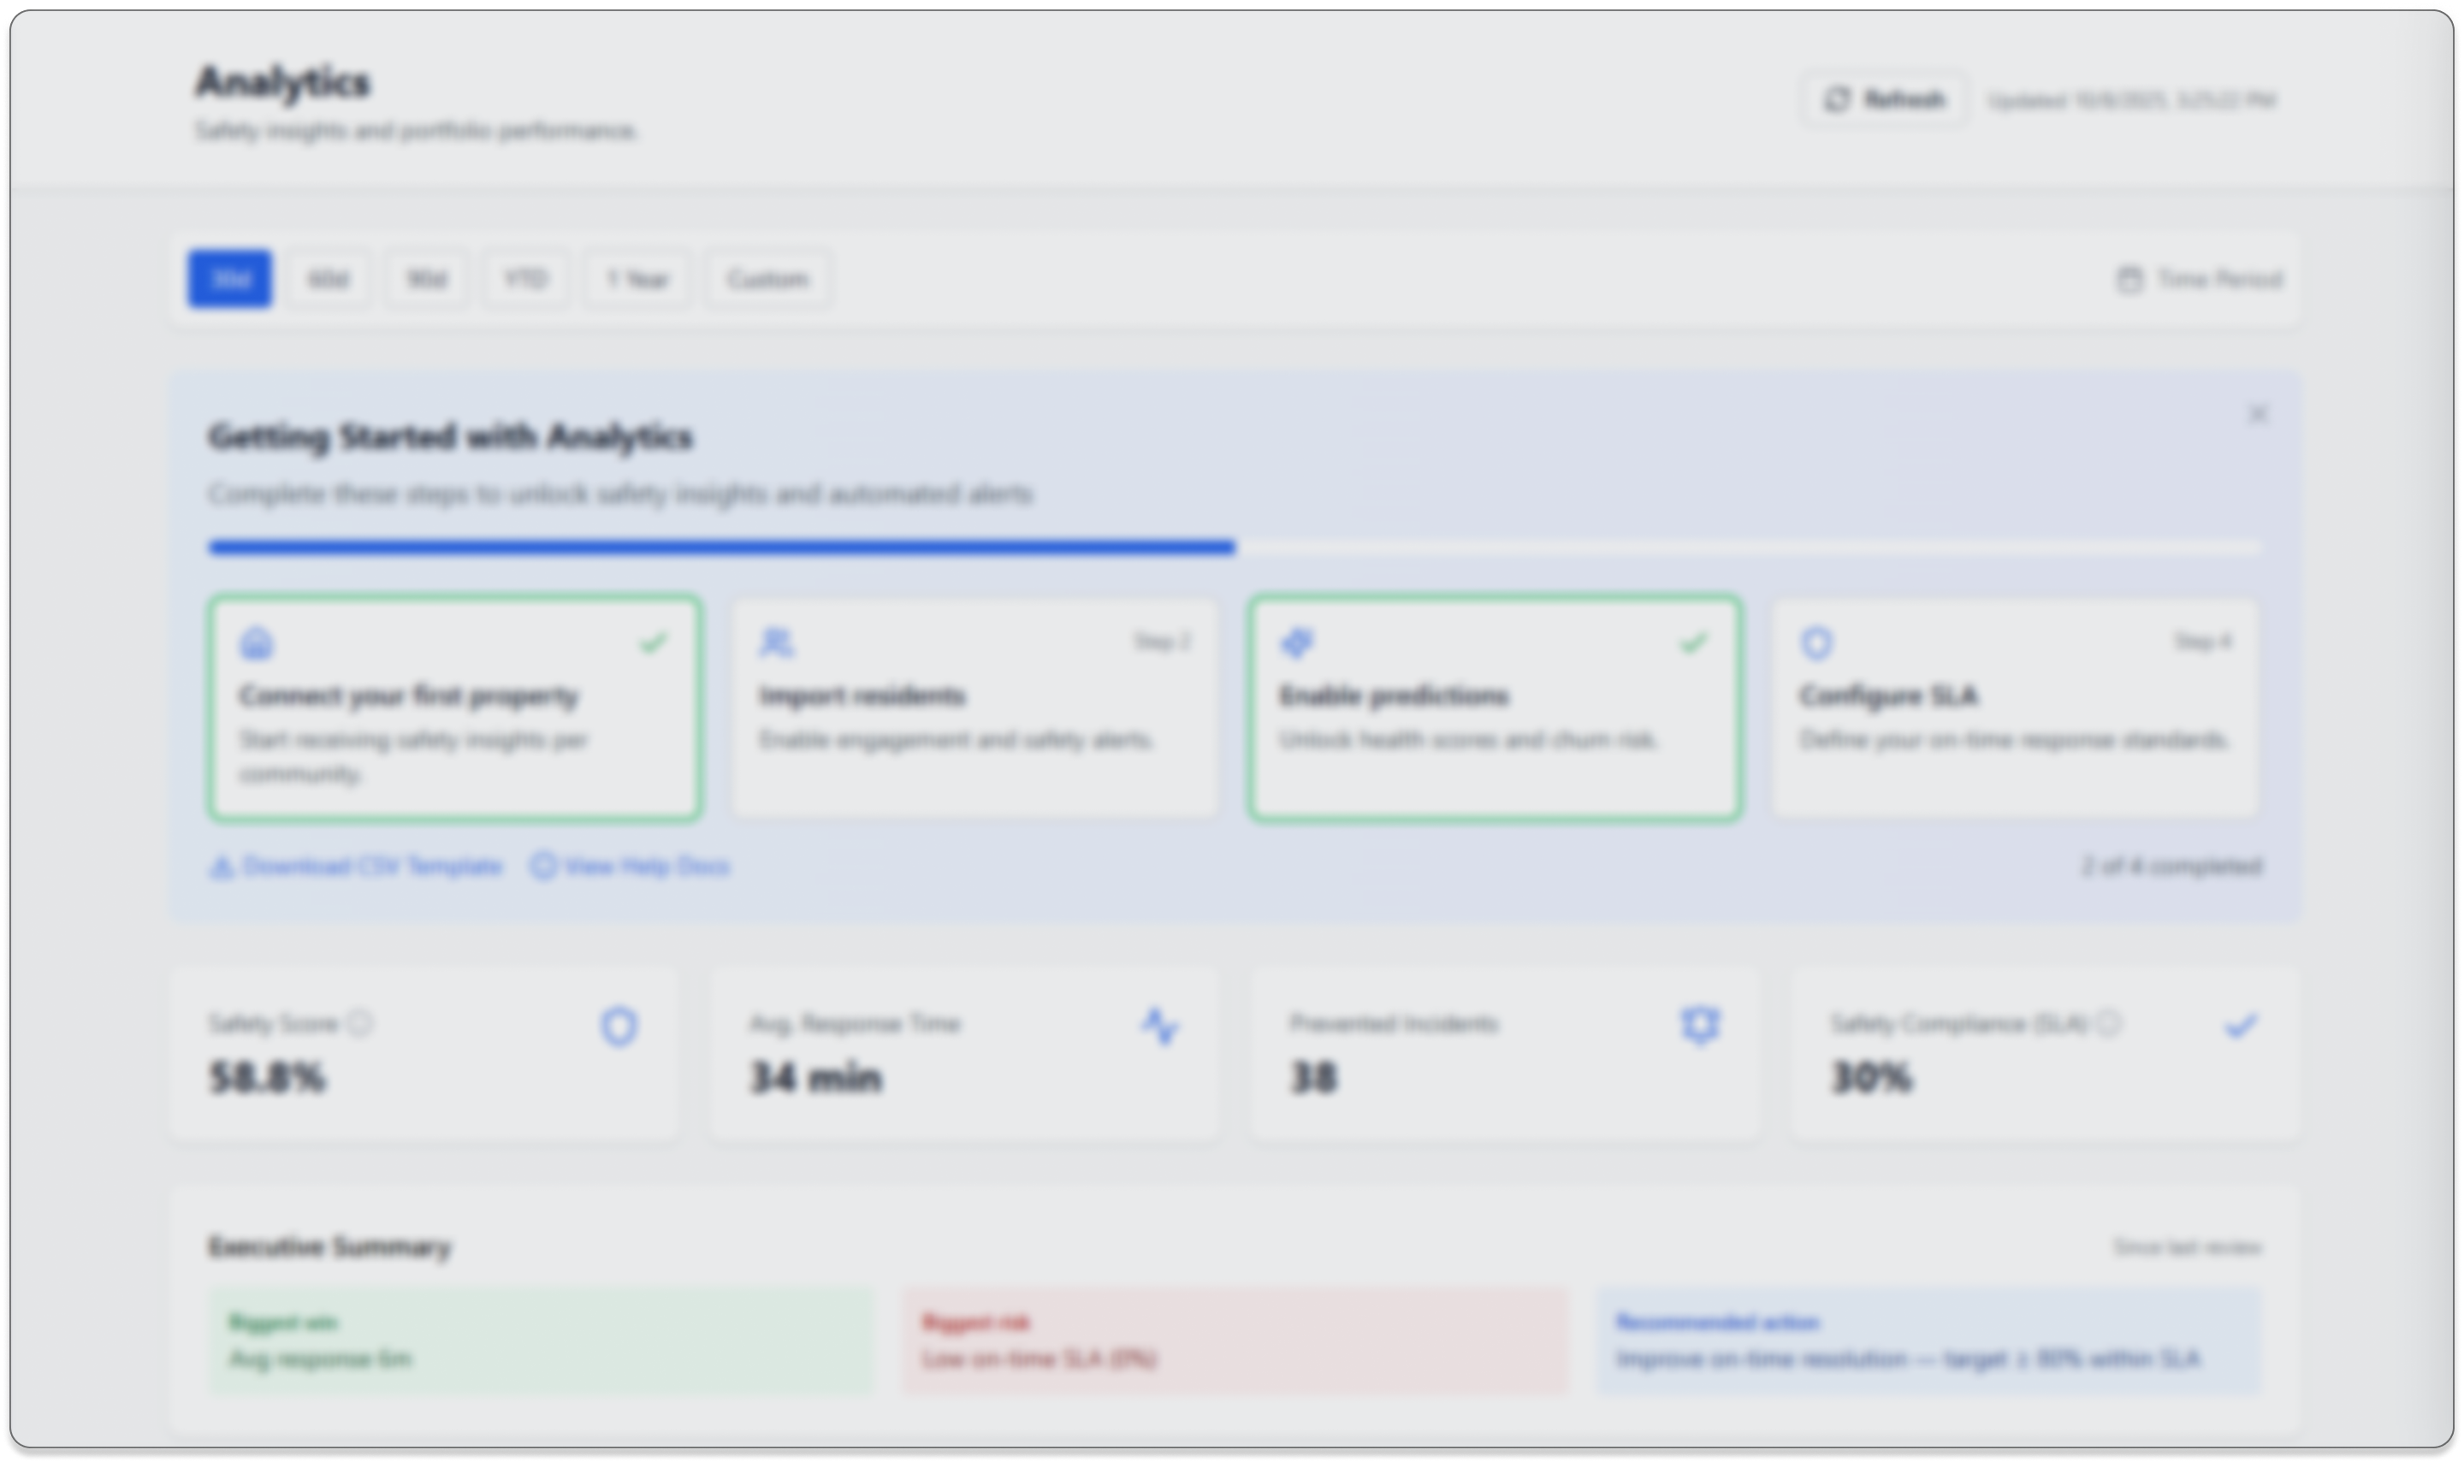The height and width of the screenshot is (1462, 2464).
Task: Open the Custom date range picker
Action: pyautogui.click(x=768, y=279)
